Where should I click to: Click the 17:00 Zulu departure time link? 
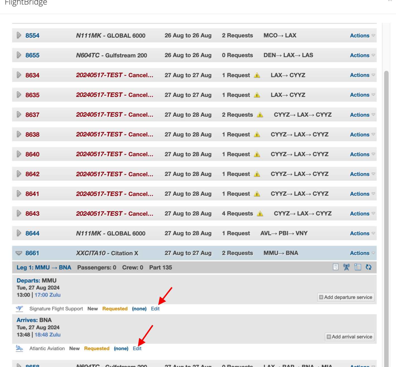47,295
